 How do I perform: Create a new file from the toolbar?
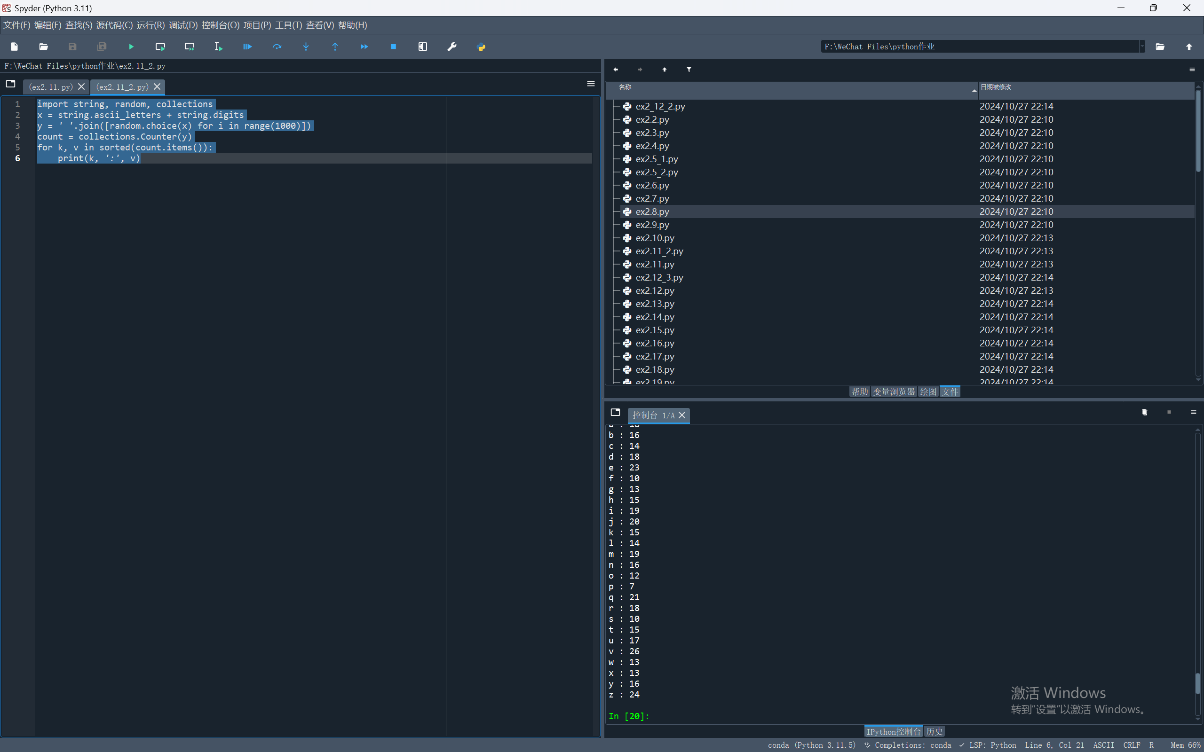tap(15, 47)
